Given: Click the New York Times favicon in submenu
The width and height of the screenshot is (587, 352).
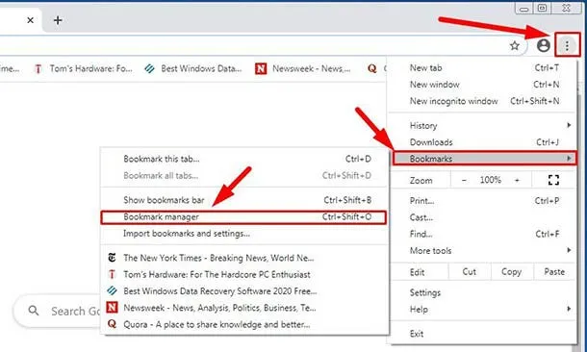Looking at the screenshot, I should pos(112,258).
